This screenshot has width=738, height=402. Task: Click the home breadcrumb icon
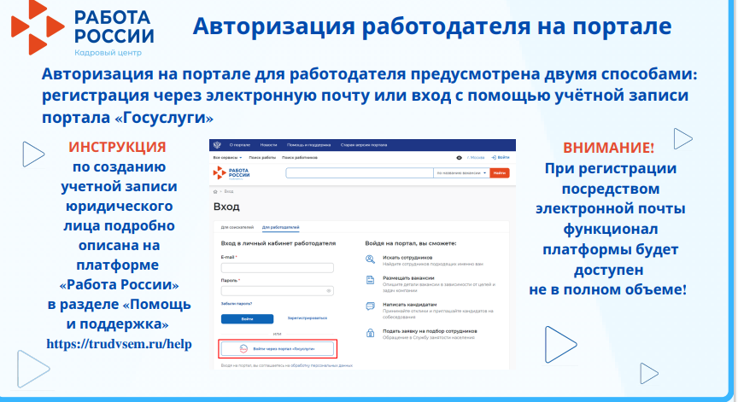[215, 192]
